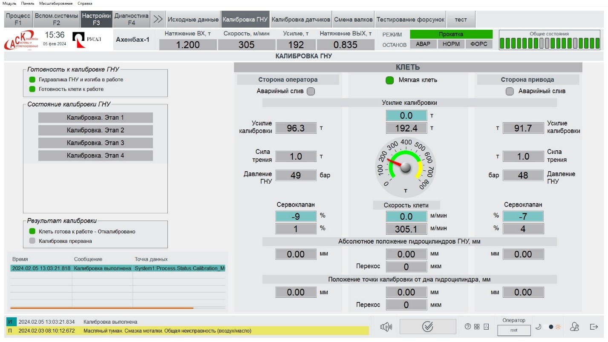Click the alarm horn speaker icon
Image resolution: width=608 pixels, height=342 pixels.
click(386, 327)
